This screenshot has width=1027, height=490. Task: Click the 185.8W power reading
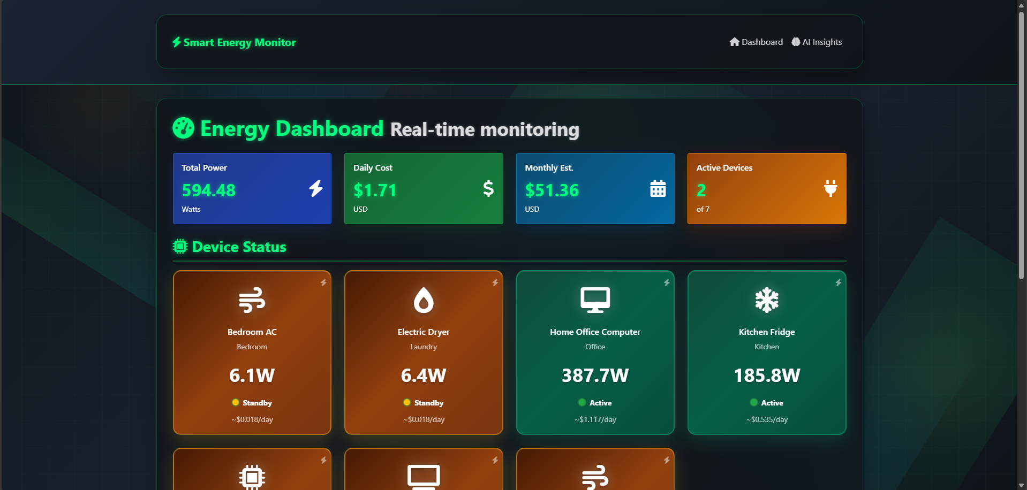coord(767,376)
